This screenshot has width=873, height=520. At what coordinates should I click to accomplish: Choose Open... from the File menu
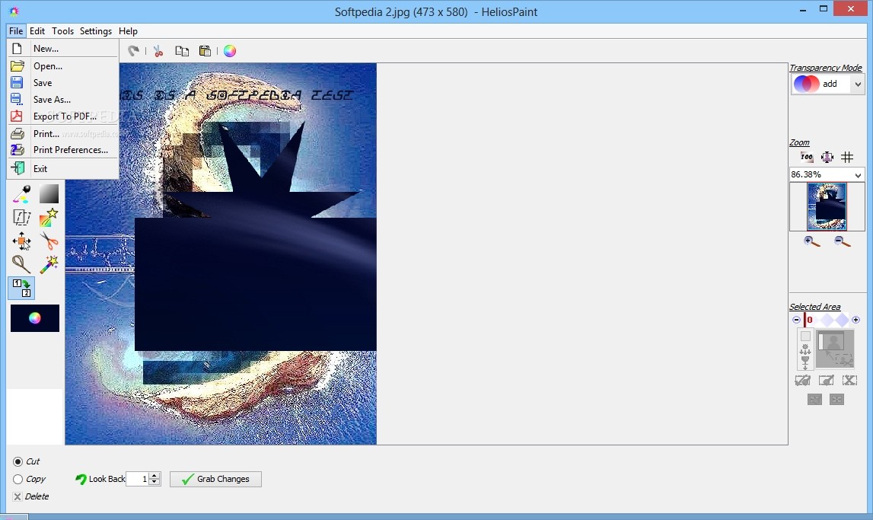click(x=63, y=65)
